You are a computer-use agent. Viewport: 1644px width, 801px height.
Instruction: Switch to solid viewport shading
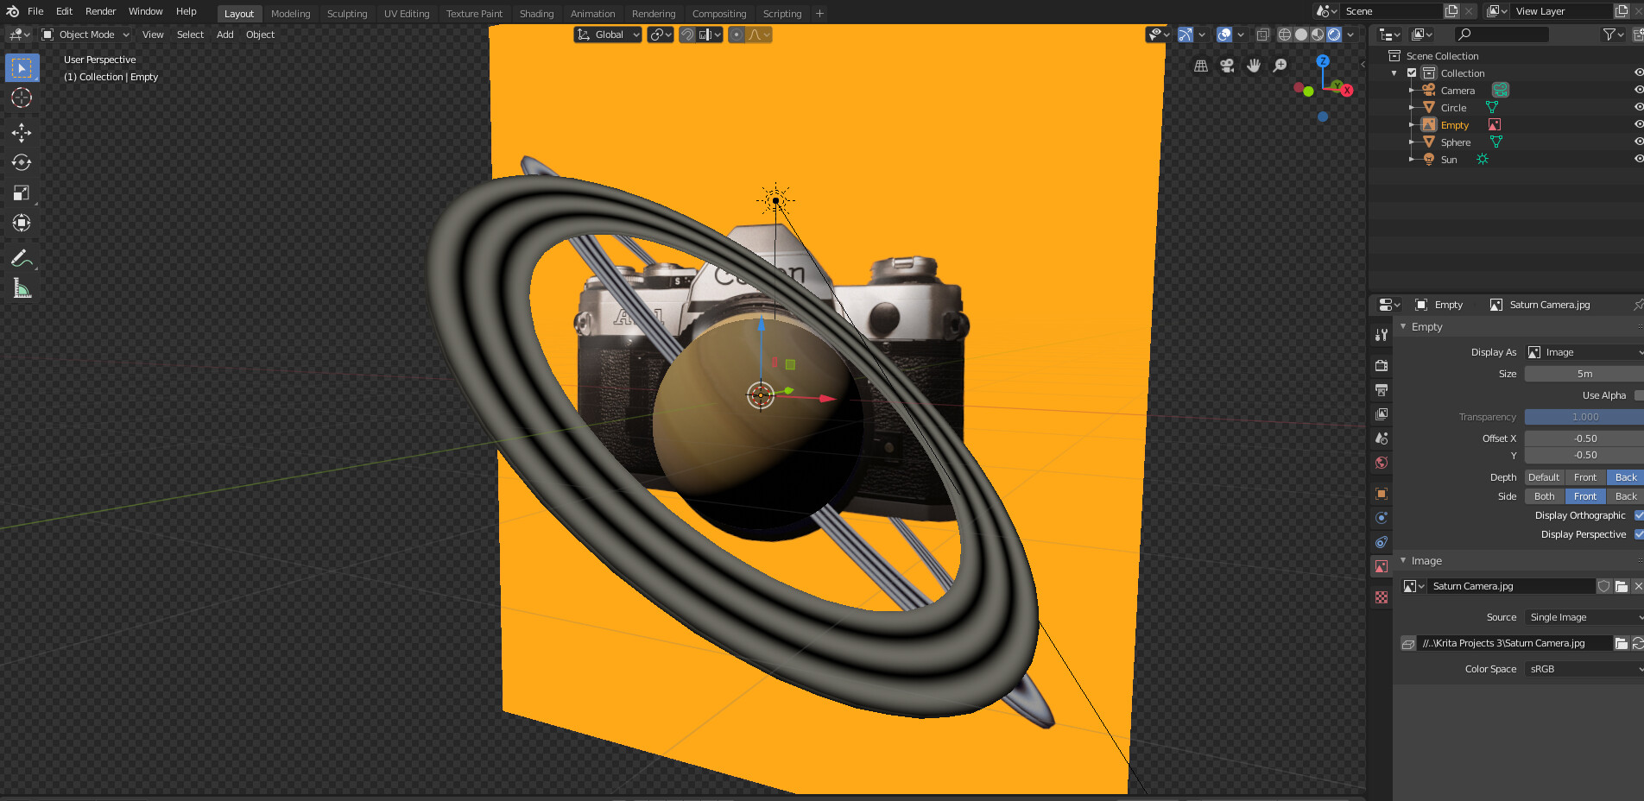pyautogui.click(x=1301, y=35)
